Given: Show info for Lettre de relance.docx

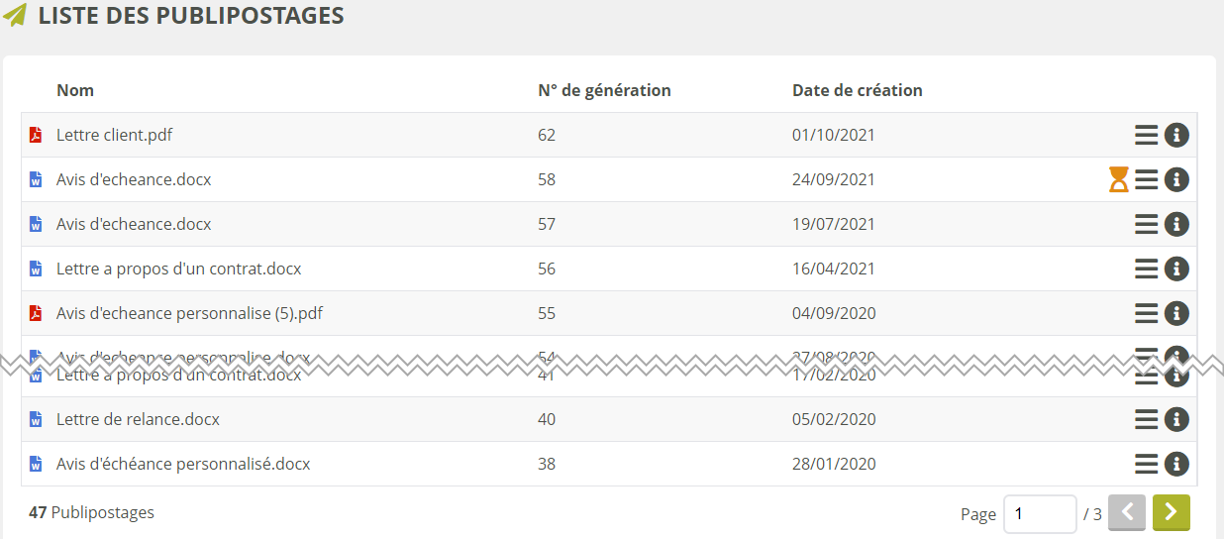Looking at the screenshot, I should (1176, 419).
